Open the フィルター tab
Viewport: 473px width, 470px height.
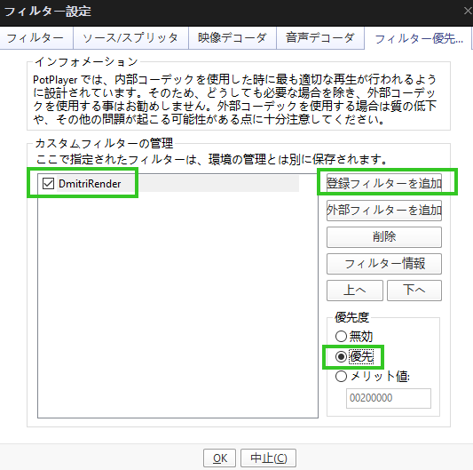tap(35, 37)
